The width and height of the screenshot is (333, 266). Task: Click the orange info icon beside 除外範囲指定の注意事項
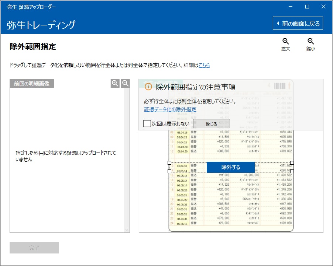point(148,87)
